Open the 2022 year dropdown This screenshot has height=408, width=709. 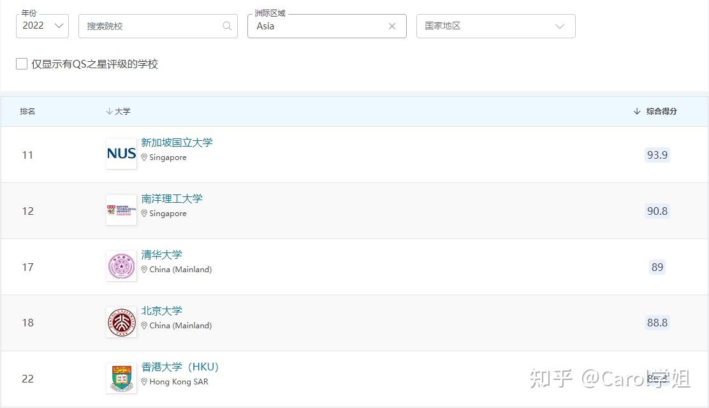pos(42,25)
